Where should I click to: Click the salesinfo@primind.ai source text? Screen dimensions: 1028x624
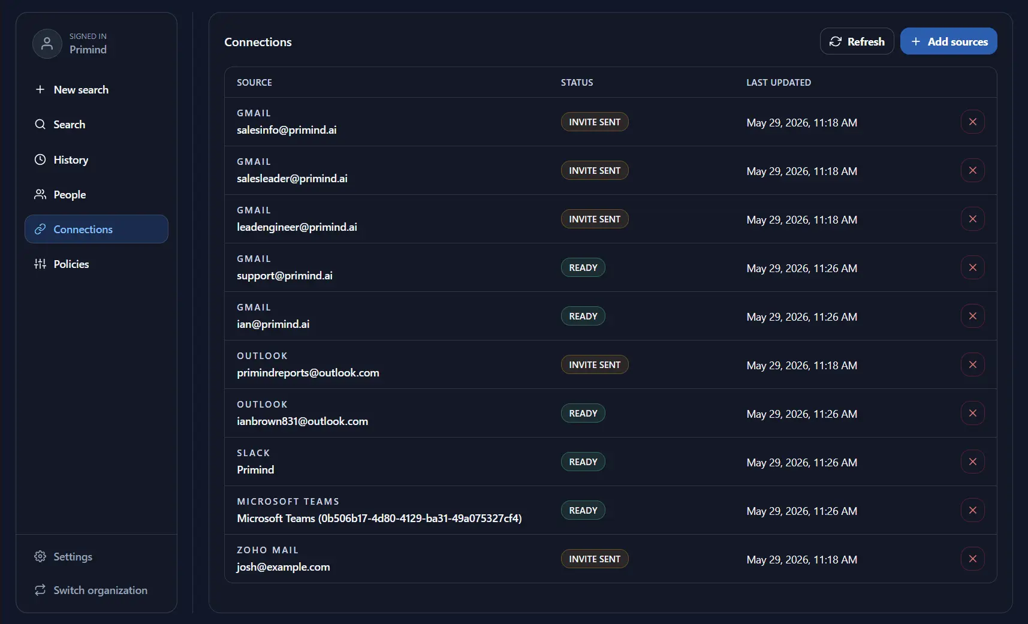click(287, 130)
